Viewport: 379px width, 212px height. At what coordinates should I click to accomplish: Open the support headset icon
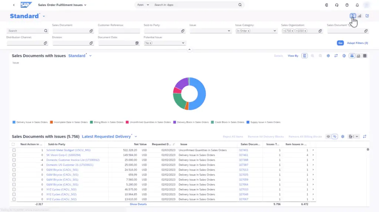click(337, 5)
